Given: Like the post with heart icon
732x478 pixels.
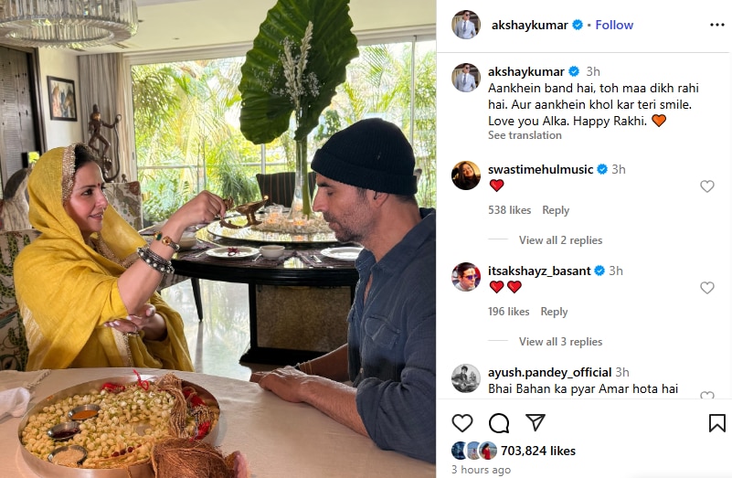Looking at the screenshot, I should pyautogui.click(x=462, y=423).
